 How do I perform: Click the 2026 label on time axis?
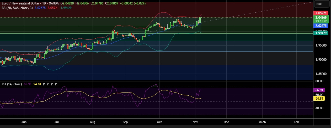262,122
